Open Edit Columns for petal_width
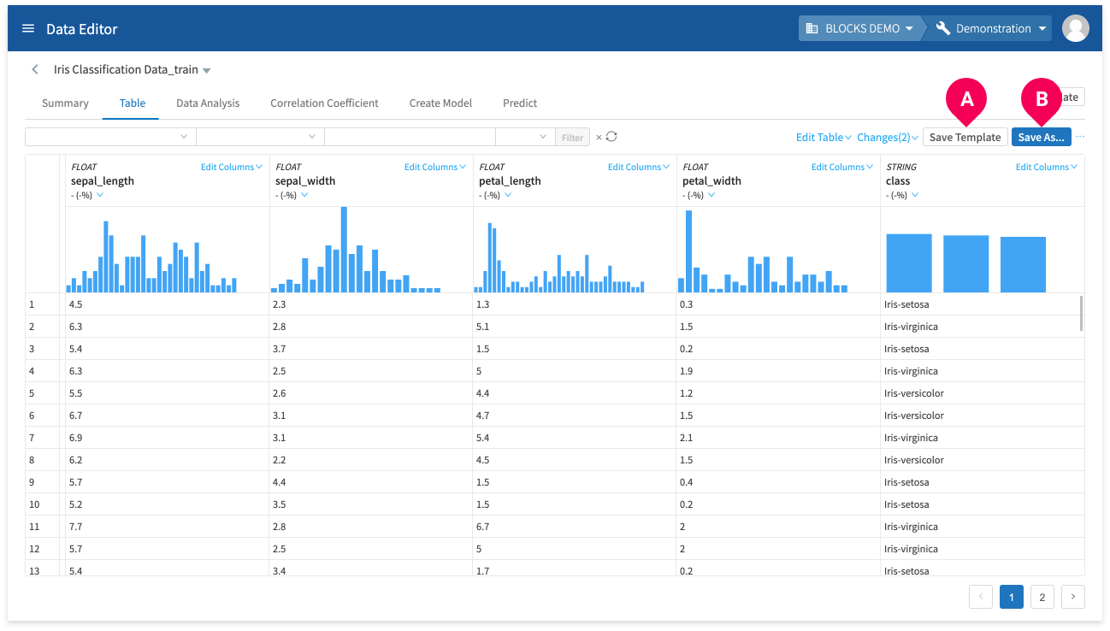This screenshot has width=1110, height=631. tap(841, 167)
